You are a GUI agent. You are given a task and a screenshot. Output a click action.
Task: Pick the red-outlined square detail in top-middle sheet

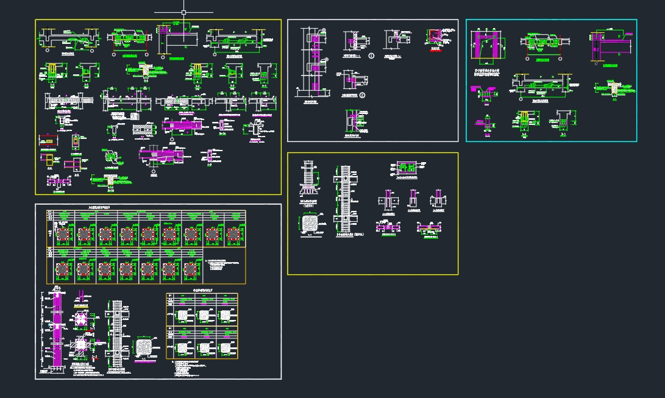pos(435,37)
